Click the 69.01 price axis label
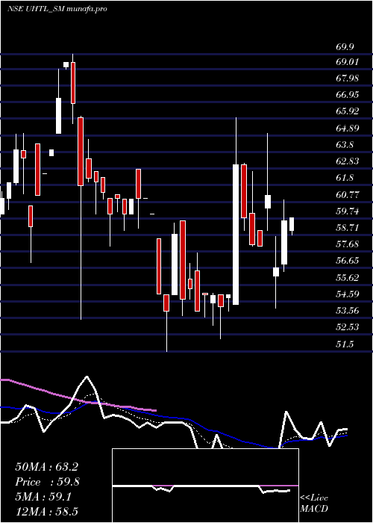This screenshot has width=373, height=523. (347, 62)
